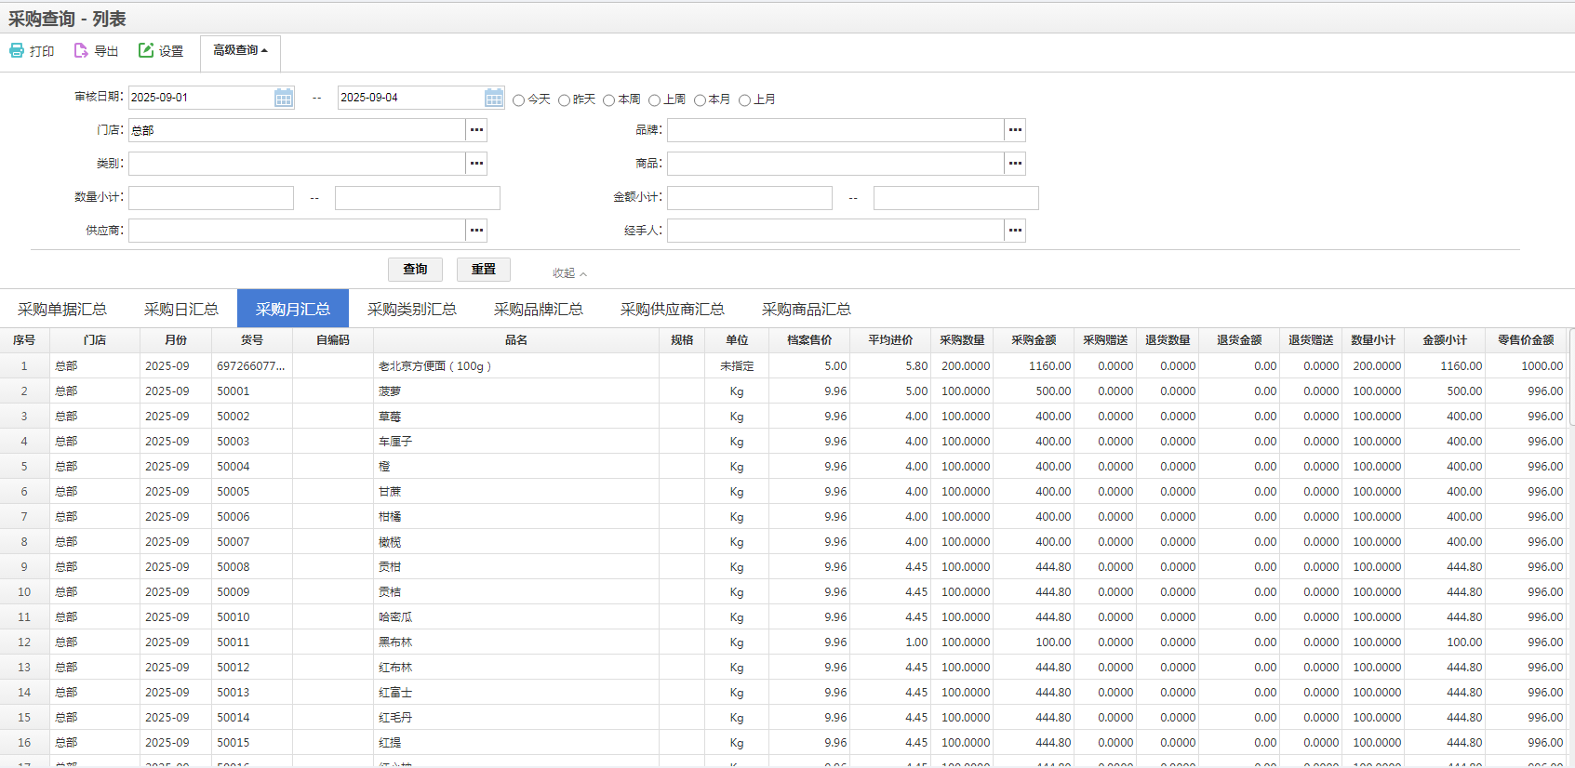Collapse filters with 收起 link

[569, 273]
